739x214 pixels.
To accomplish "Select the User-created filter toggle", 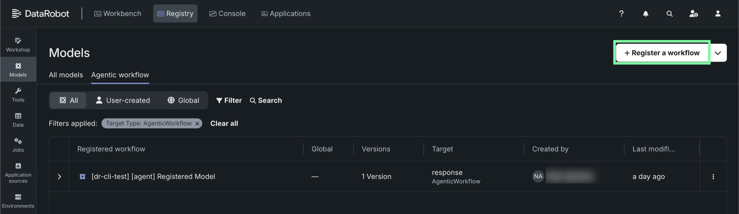I will coord(123,100).
